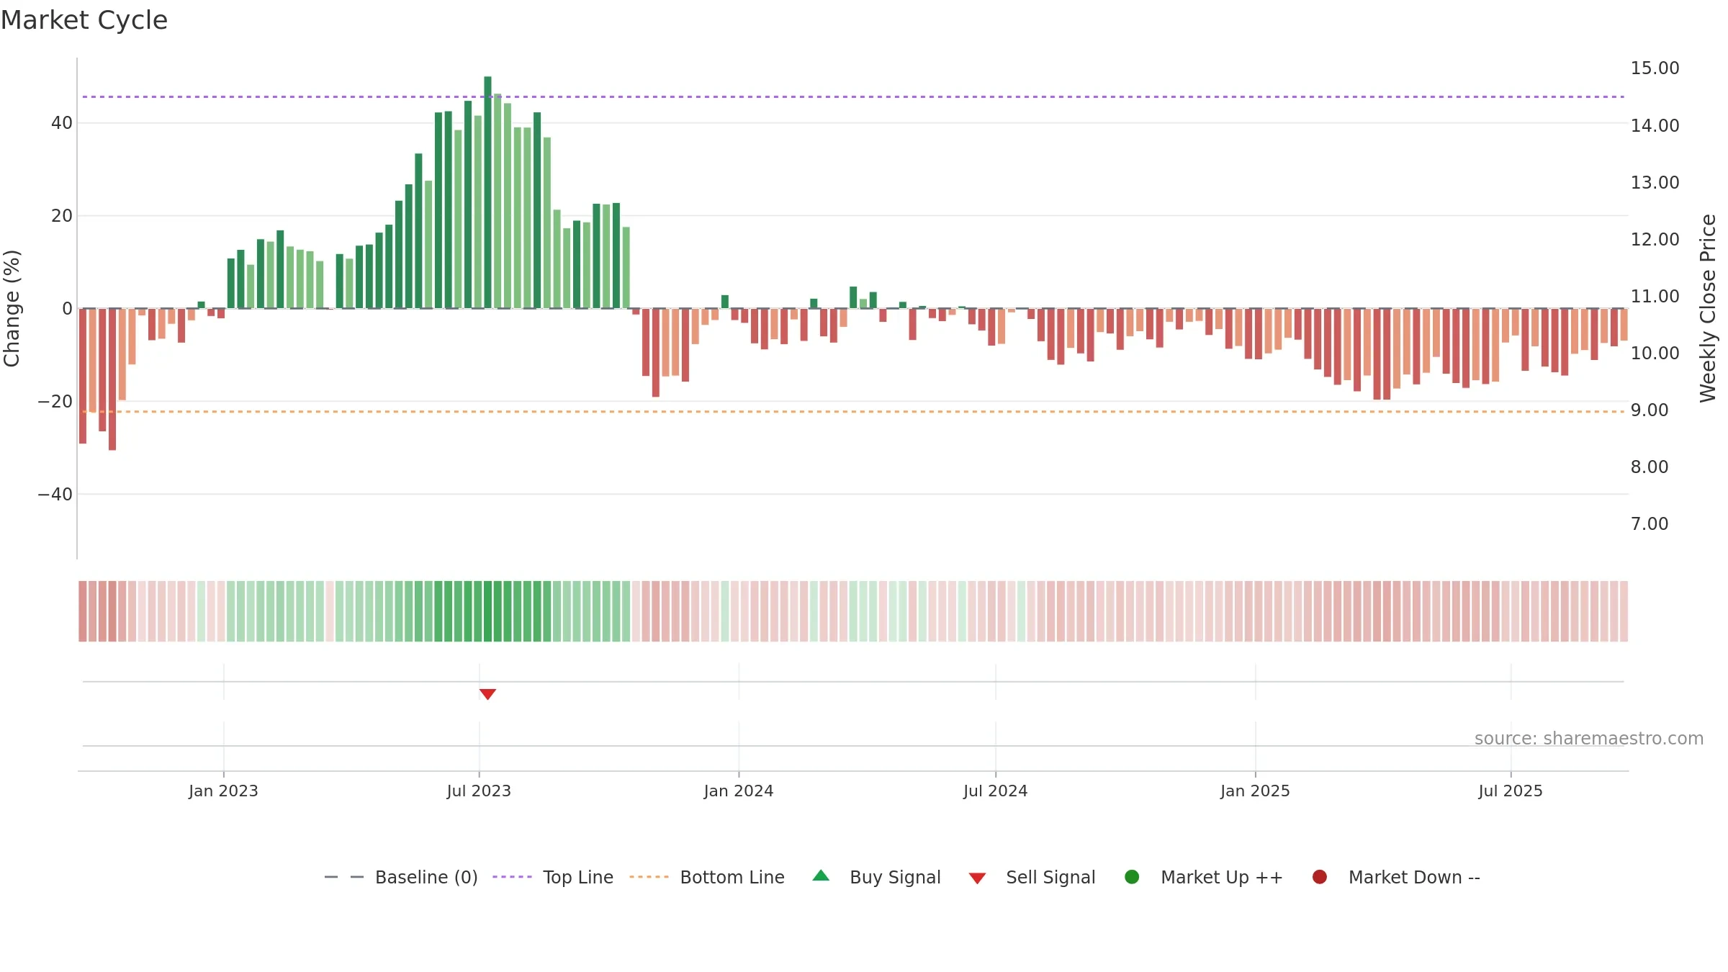Click the 12.00 price axis label
The height and width of the screenshot is (972, 1728).
click(1655, 240)
